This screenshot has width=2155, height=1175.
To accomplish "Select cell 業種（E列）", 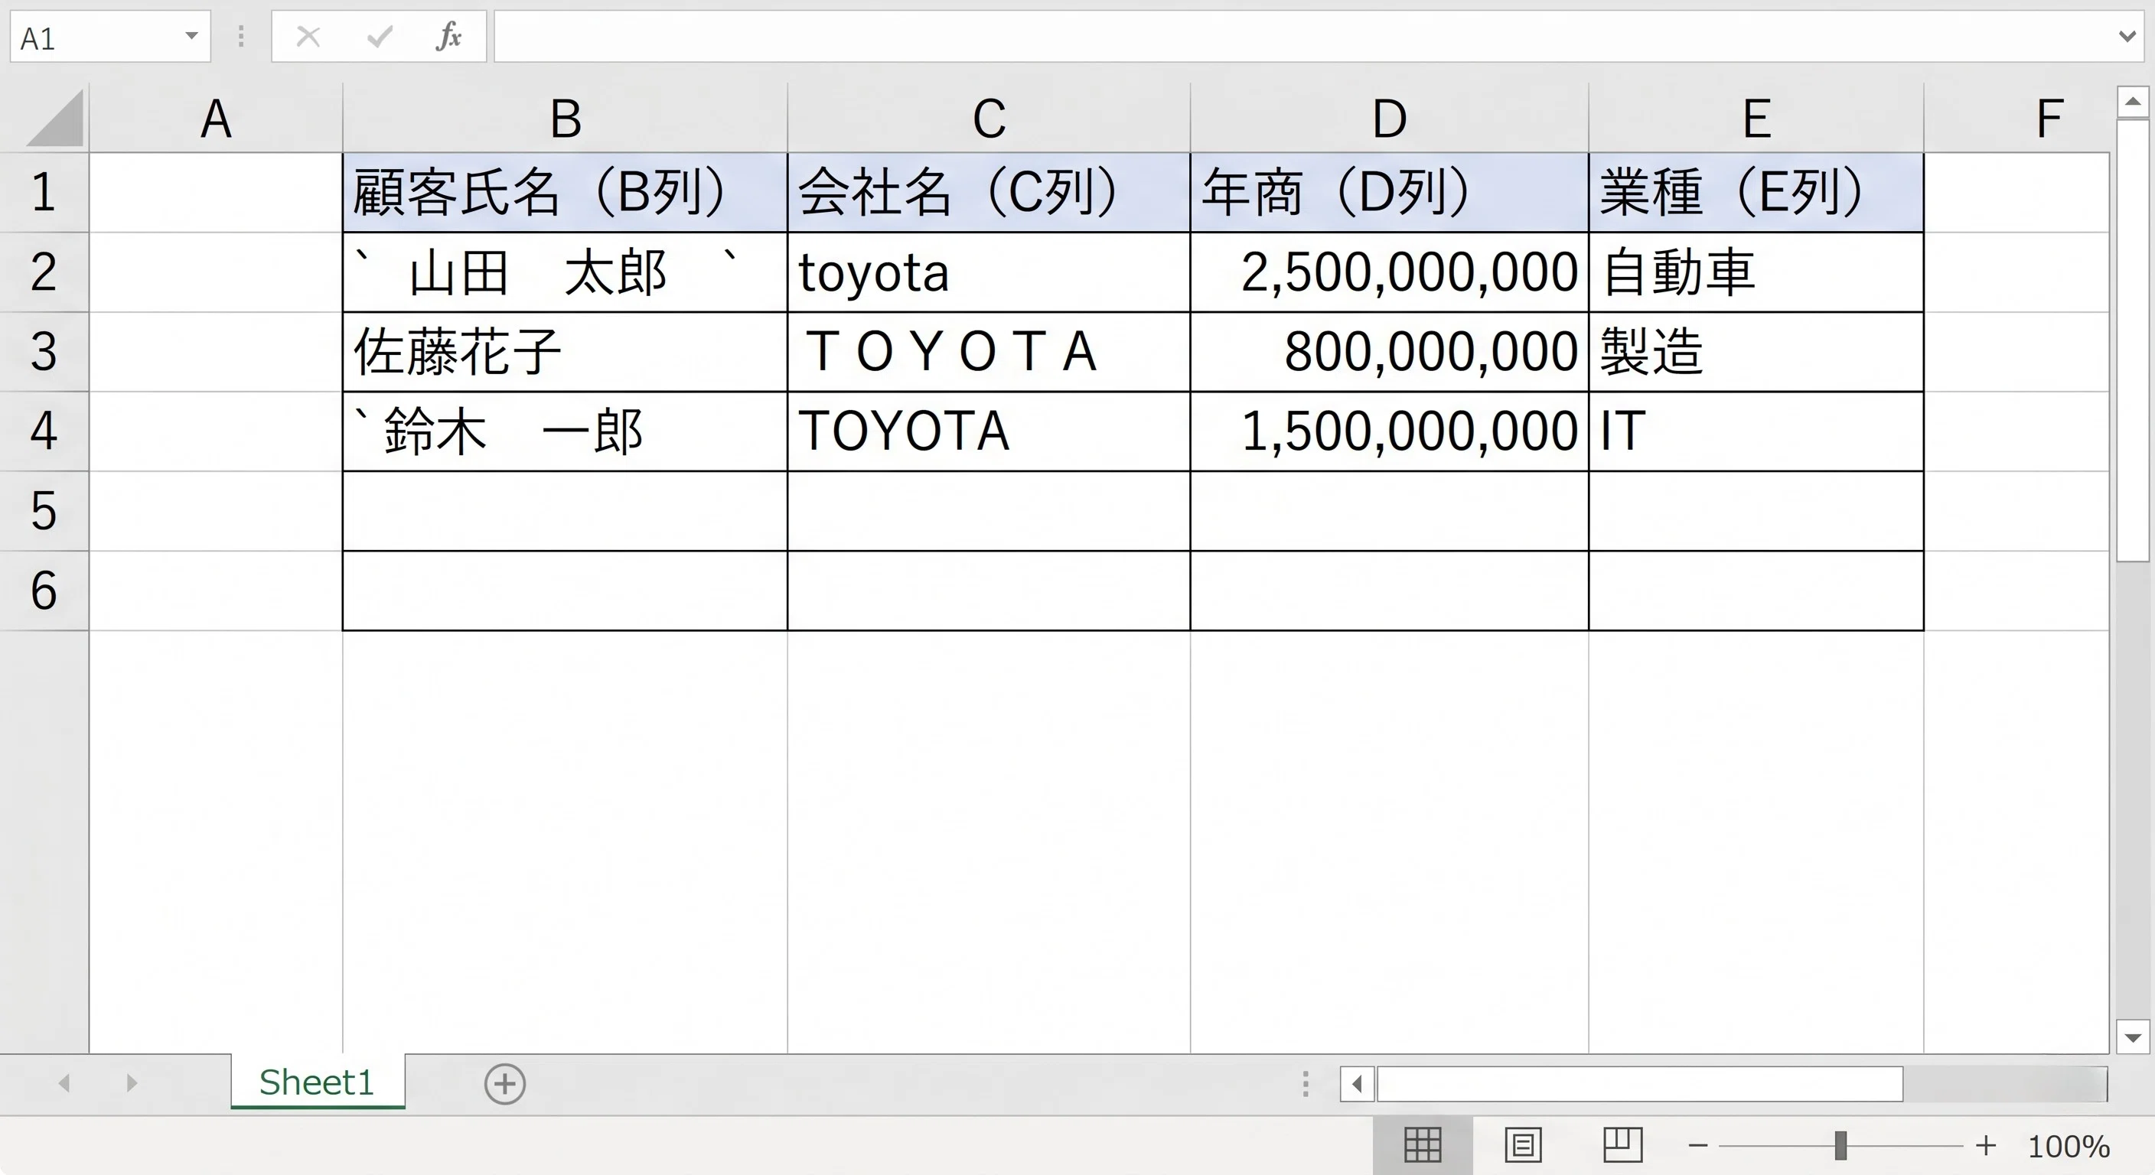I will (1757, 192).
